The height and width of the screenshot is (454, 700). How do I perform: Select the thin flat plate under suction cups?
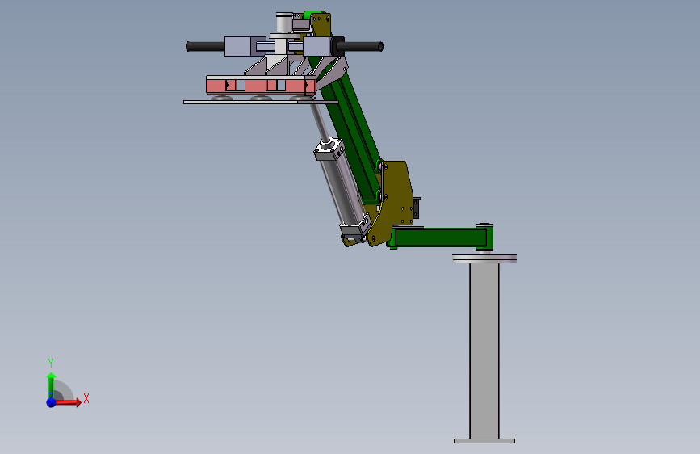tap(261, 103)
